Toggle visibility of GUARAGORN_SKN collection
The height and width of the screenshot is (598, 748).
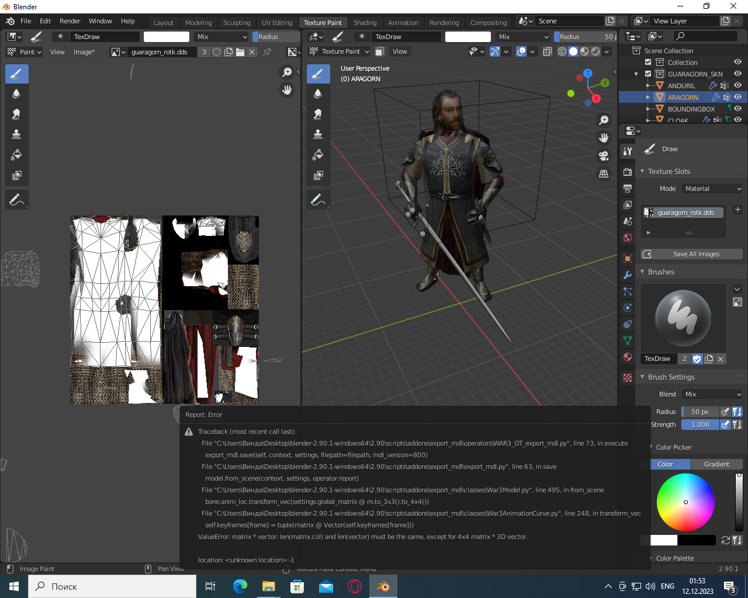pyautogui.click(x=737, y=74)
